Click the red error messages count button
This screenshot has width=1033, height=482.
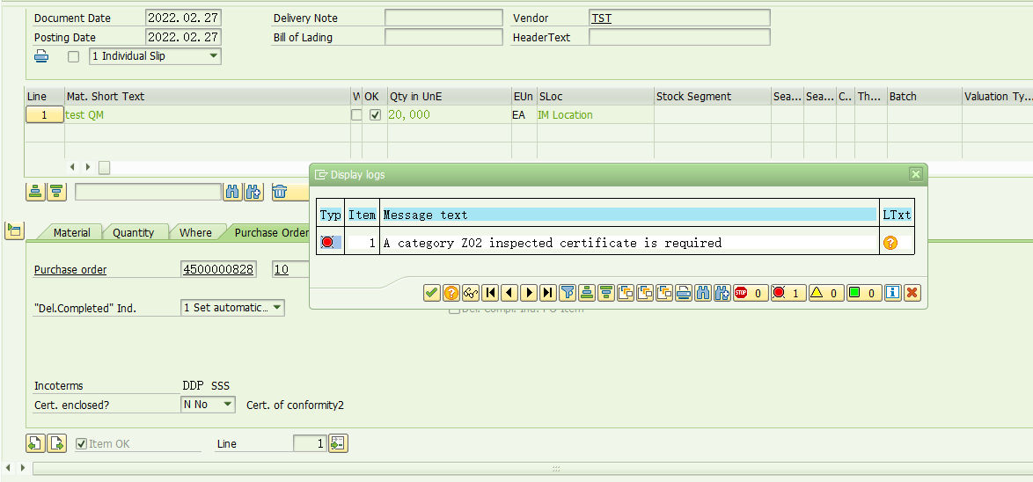(x=787, y=293)
